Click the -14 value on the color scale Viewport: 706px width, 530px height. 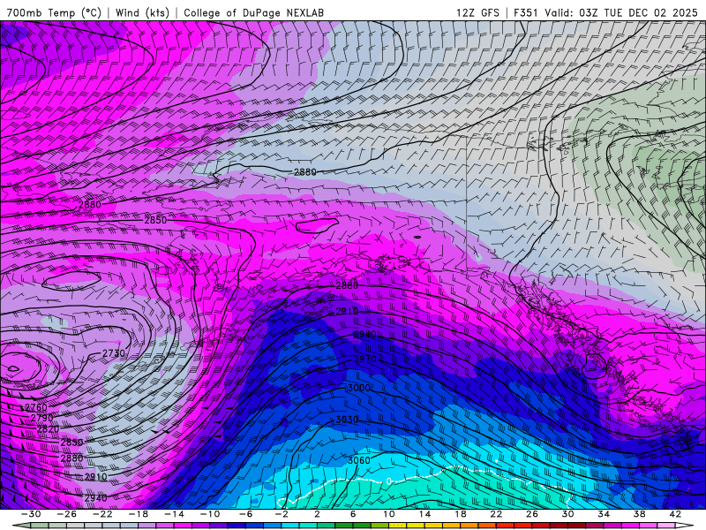(174, 514)
